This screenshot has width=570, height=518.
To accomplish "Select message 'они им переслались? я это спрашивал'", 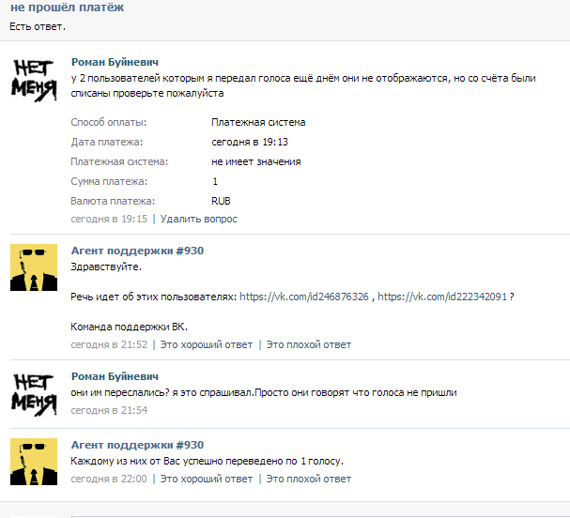I will tap(162, 392).
